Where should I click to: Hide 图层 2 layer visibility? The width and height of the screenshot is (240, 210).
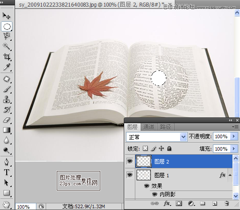coord(130,161)
